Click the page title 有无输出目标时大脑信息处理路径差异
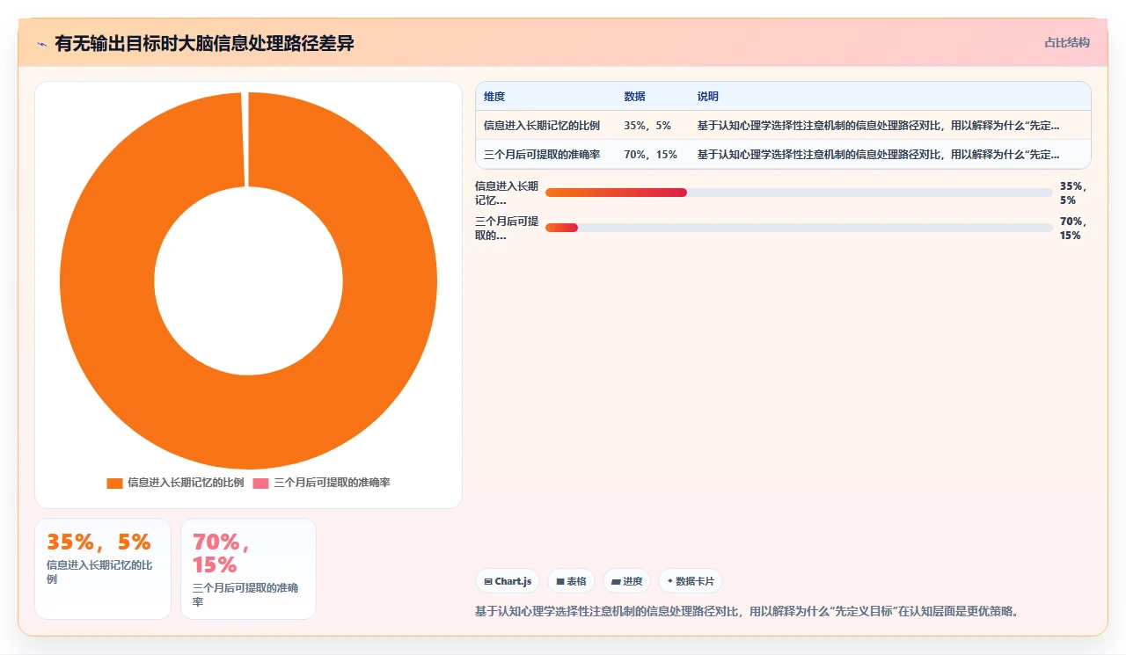The width and height of the screenshot is (1126, 655). [204, 43]
